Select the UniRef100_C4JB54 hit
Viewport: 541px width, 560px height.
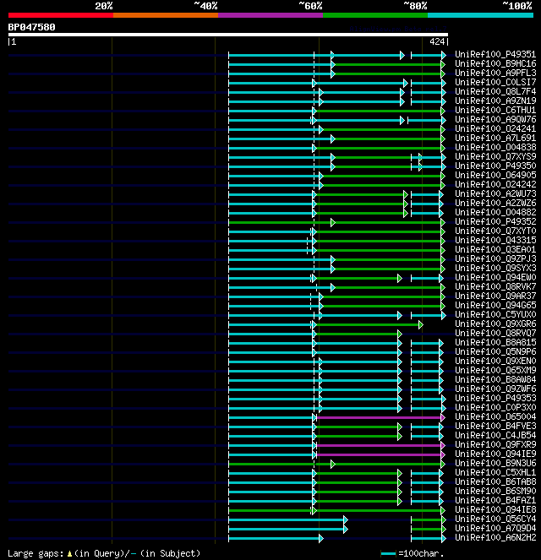click(495, 435)
